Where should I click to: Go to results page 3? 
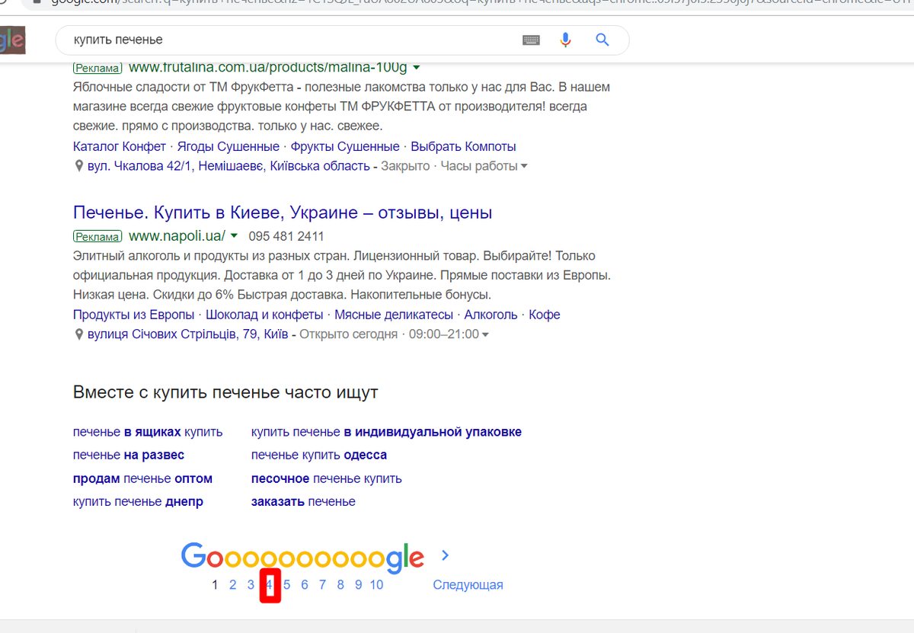pos(251,585)
